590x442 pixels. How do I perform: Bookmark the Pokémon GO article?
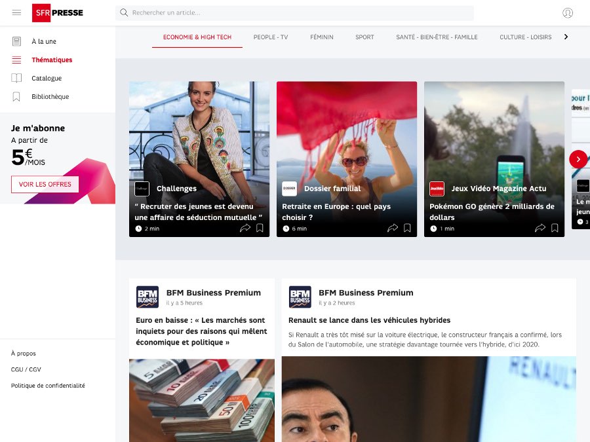click(x=555, y=228)
